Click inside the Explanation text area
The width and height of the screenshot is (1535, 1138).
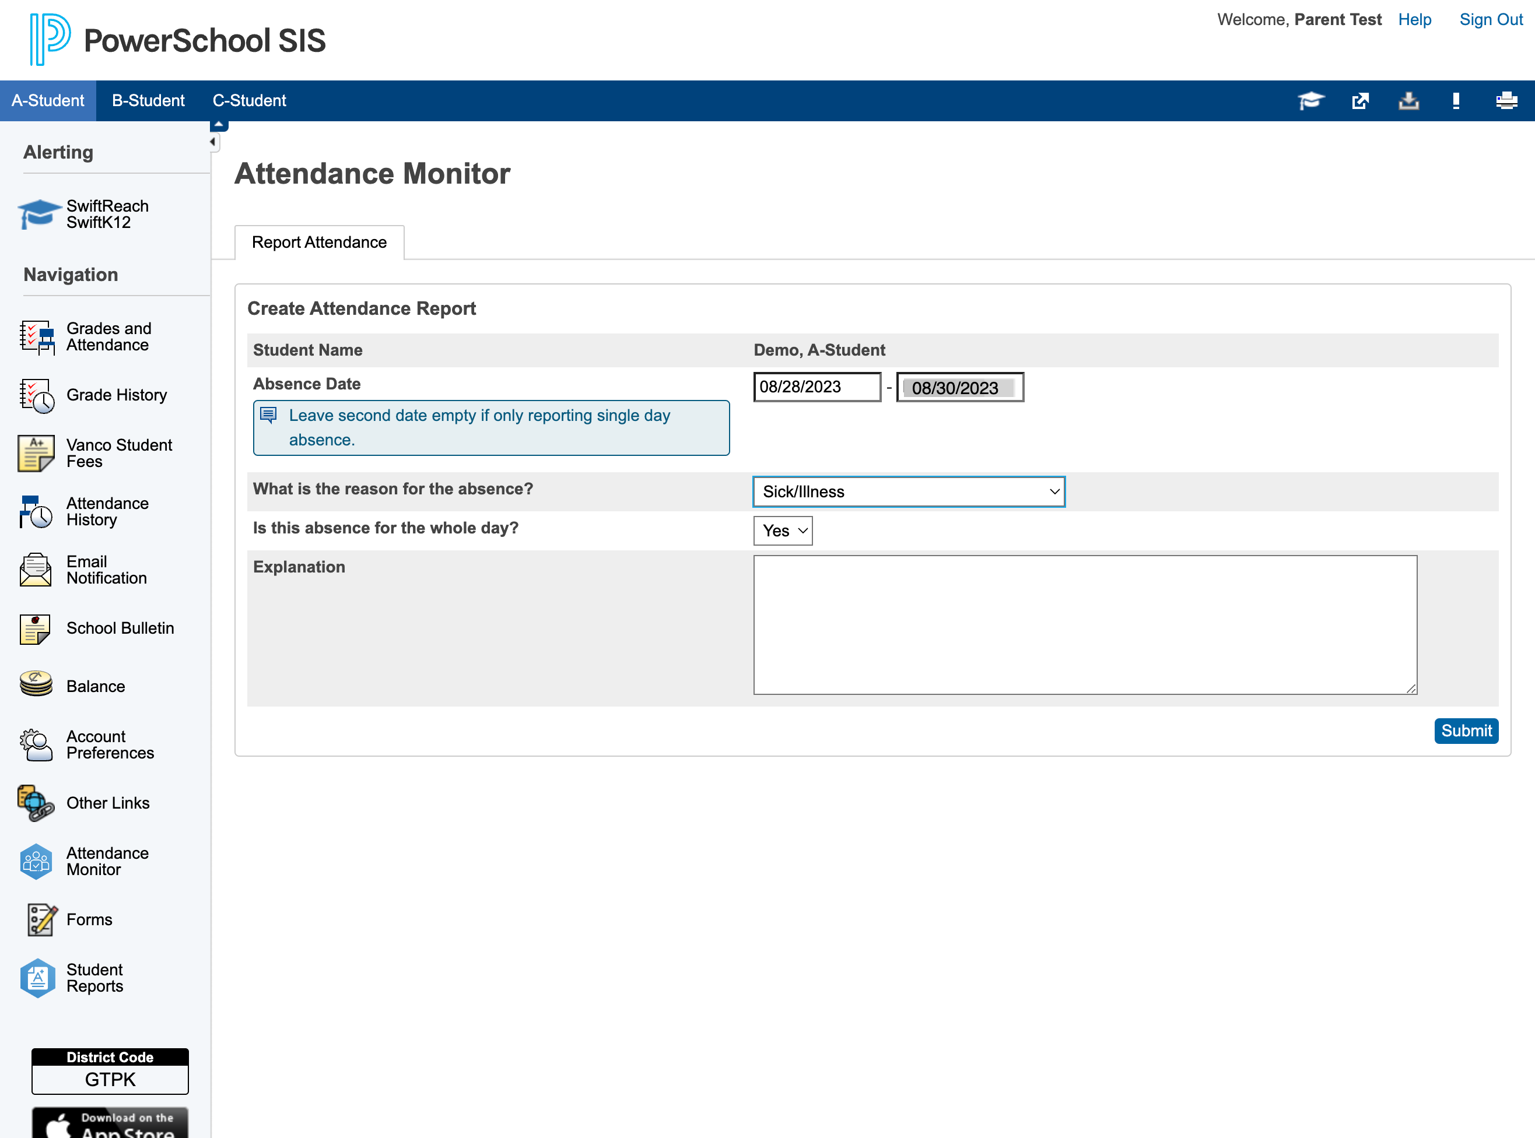click(x=1085, y=625)
